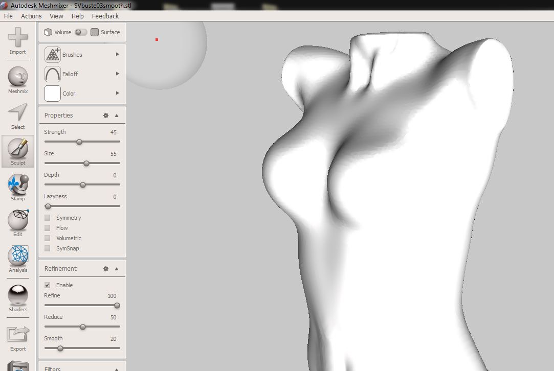Click the Strength slider handle
This screenshot has height=371, width=554.
(x=79, y=142)
